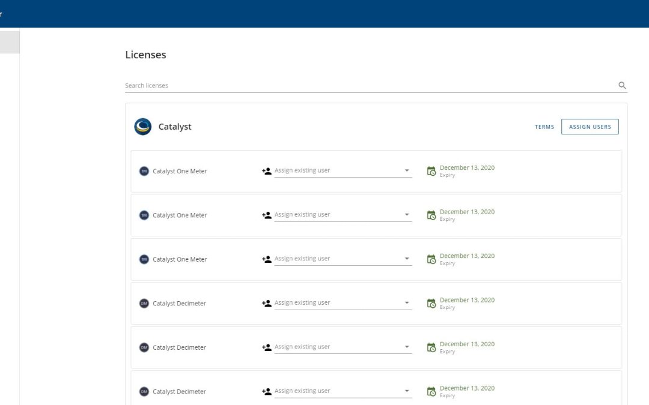Click the Licenses page heading

click(x=145, y=55)
